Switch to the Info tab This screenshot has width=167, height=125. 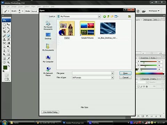point(156,20)
